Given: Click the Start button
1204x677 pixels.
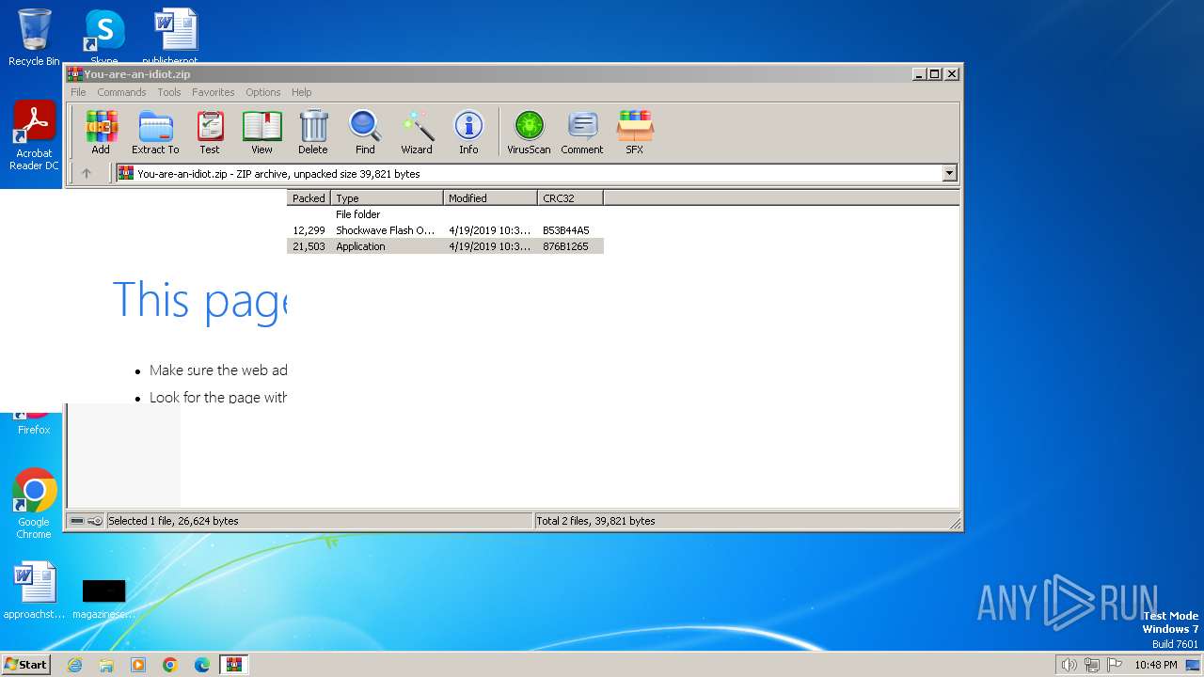Looking at the screenshot, I should [x=25, y=665].
